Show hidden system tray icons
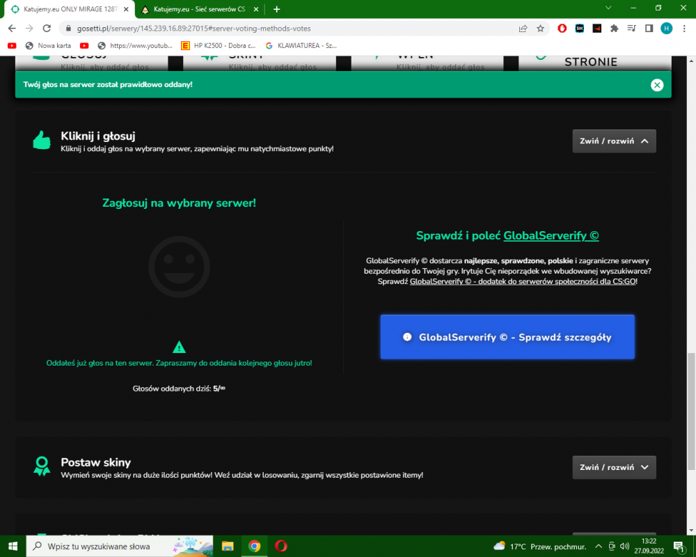 [599, 547]
